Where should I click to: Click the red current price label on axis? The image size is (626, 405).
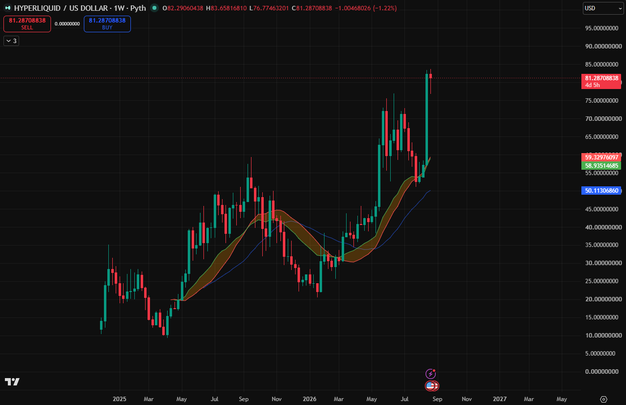[x=602, y=78]
